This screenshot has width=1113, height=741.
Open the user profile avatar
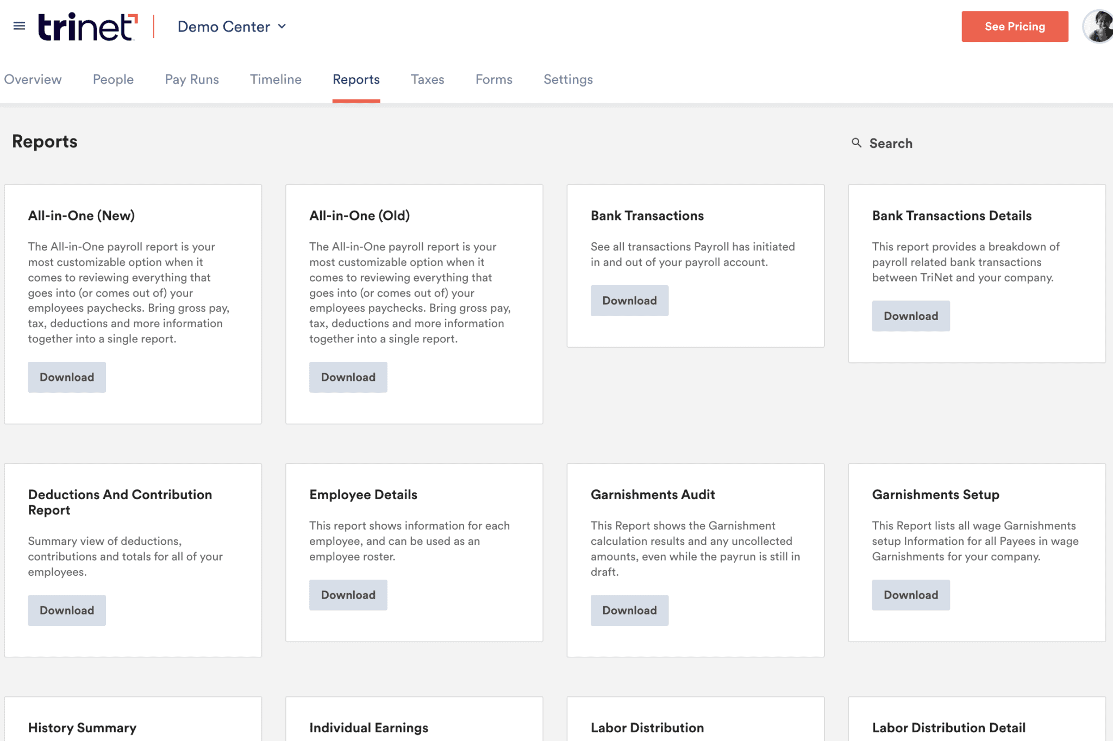[1099, 26]
